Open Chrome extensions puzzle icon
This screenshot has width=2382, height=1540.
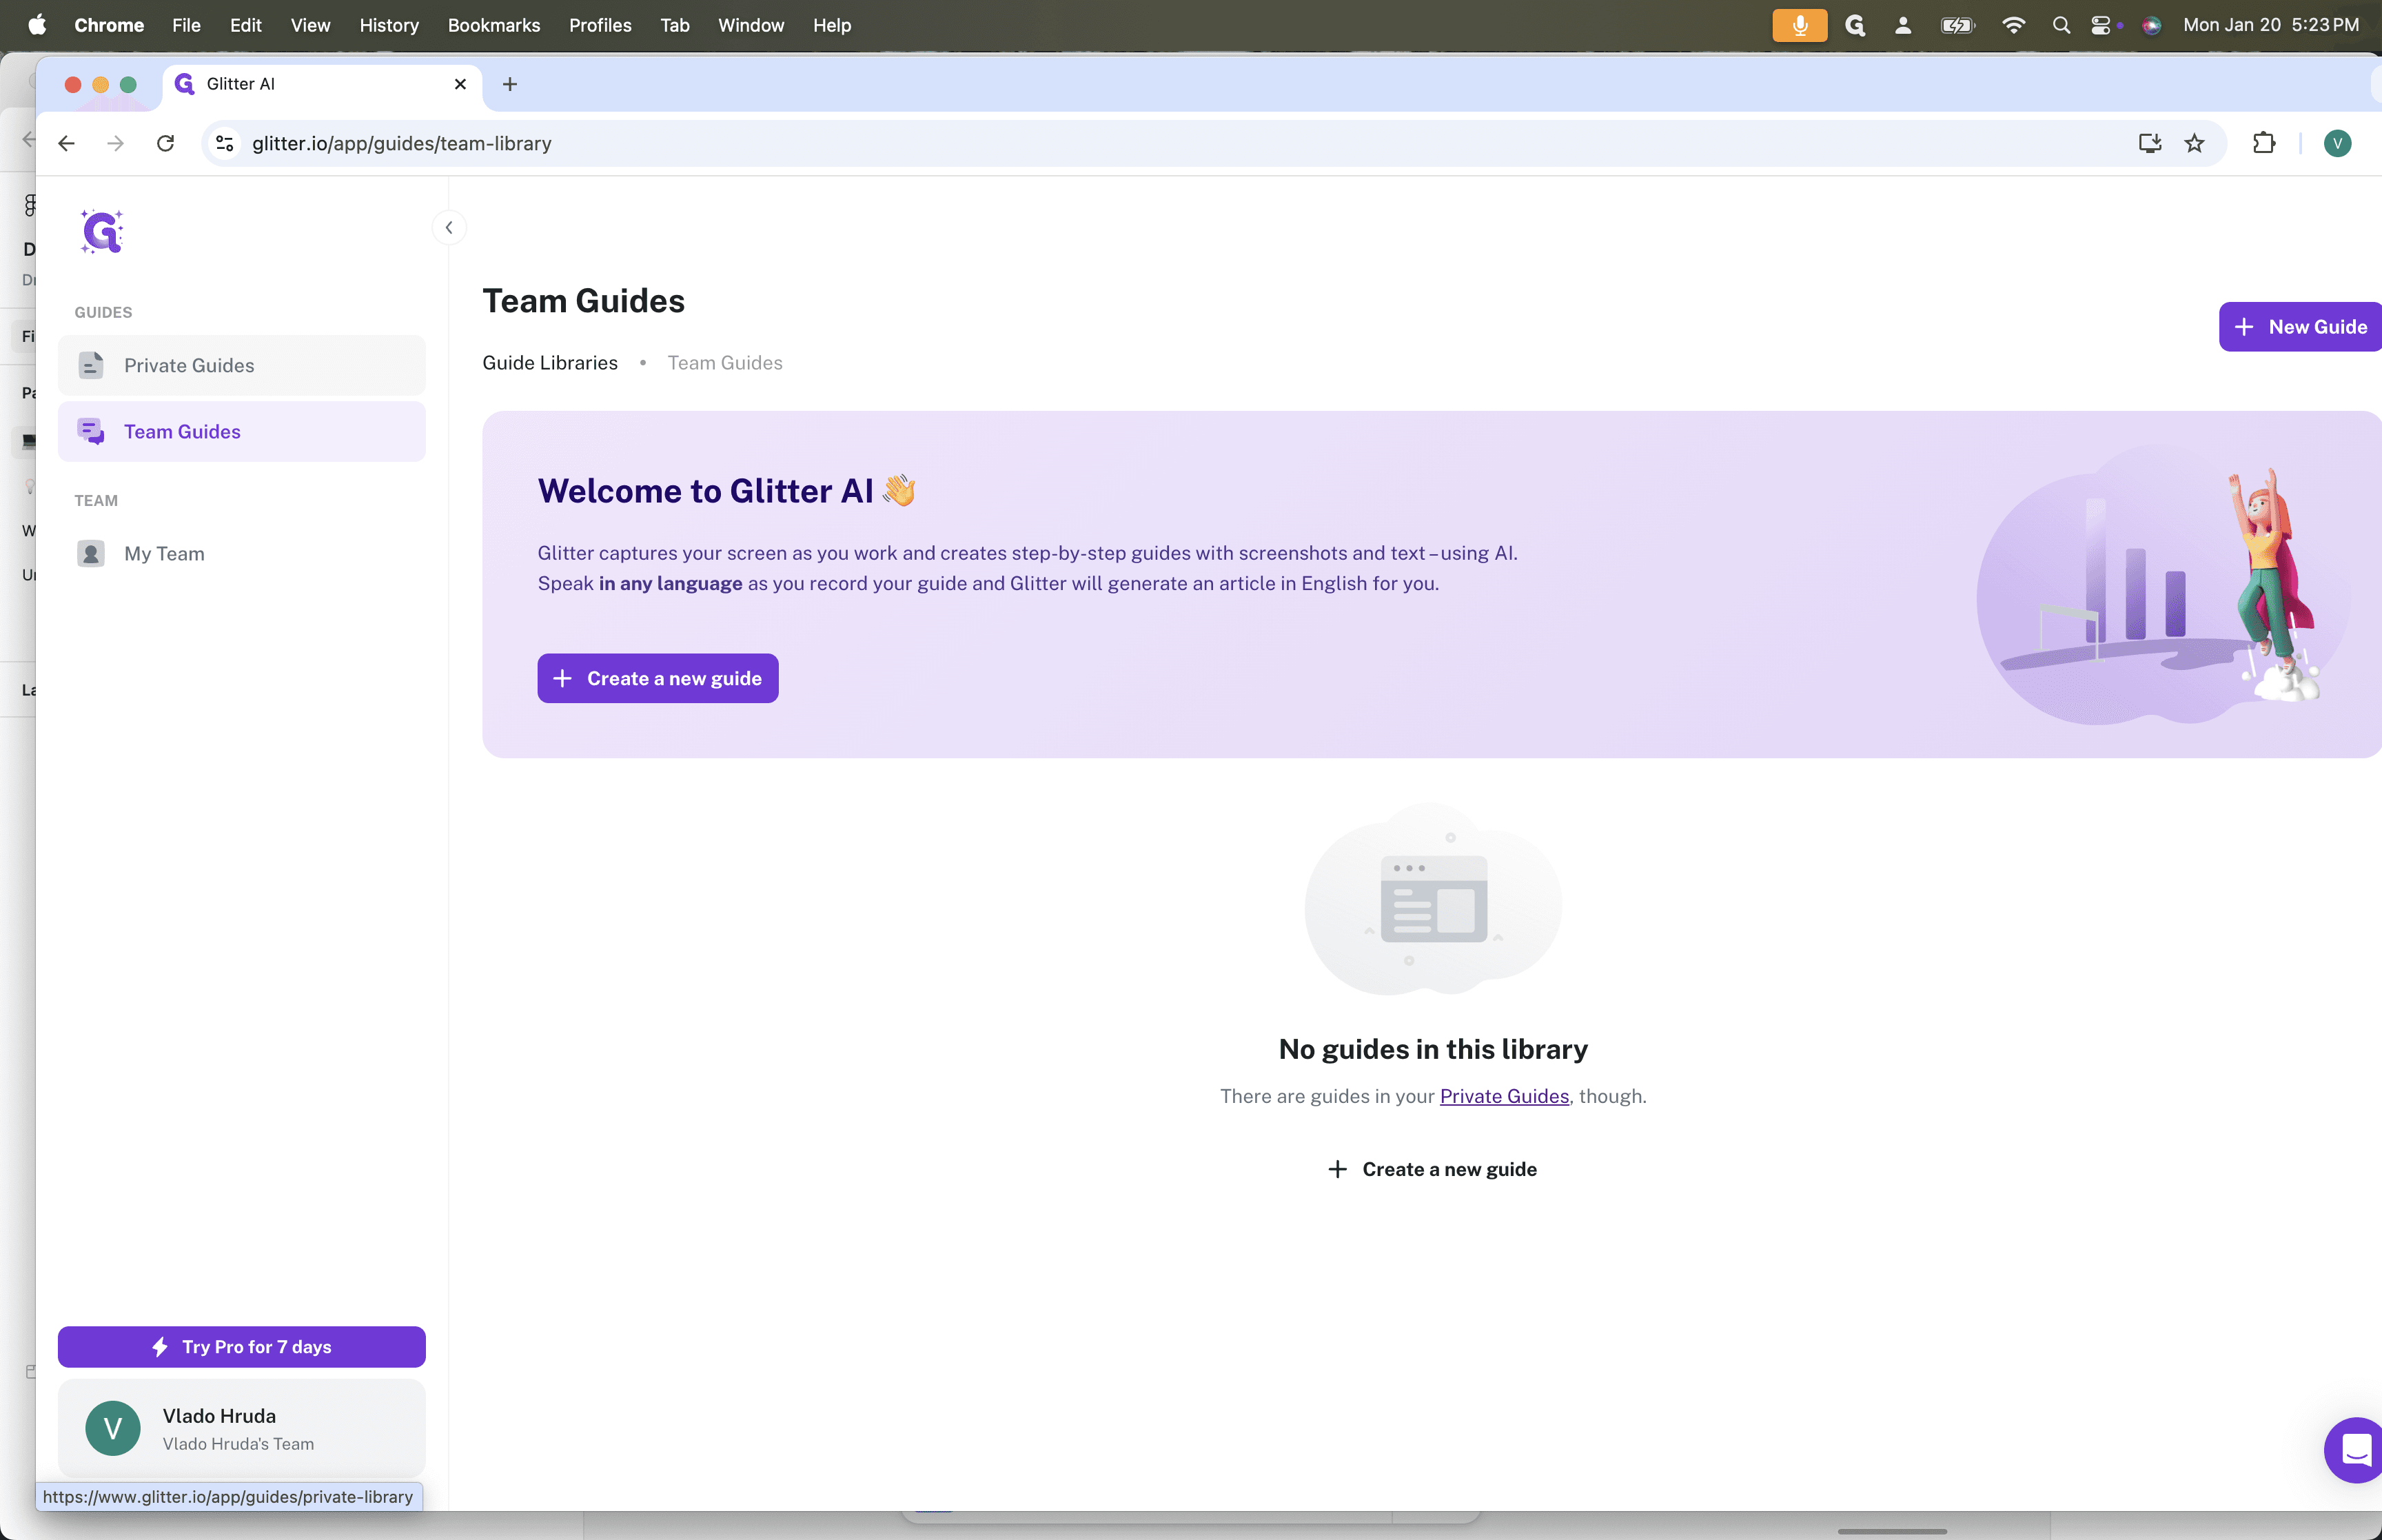coord(2264,143)
